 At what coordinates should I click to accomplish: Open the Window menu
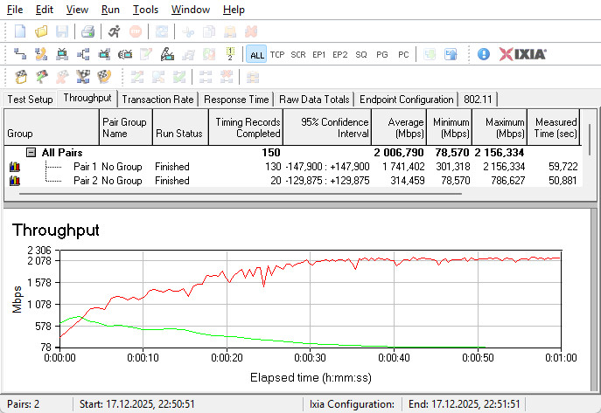(x=190, y=10)
